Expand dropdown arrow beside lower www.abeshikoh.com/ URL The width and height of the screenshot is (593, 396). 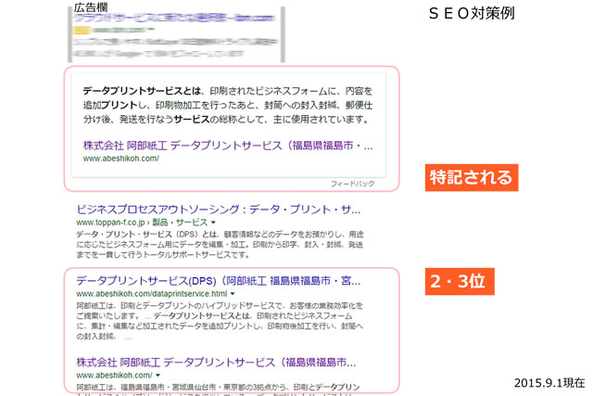click(x=158, y=376)
